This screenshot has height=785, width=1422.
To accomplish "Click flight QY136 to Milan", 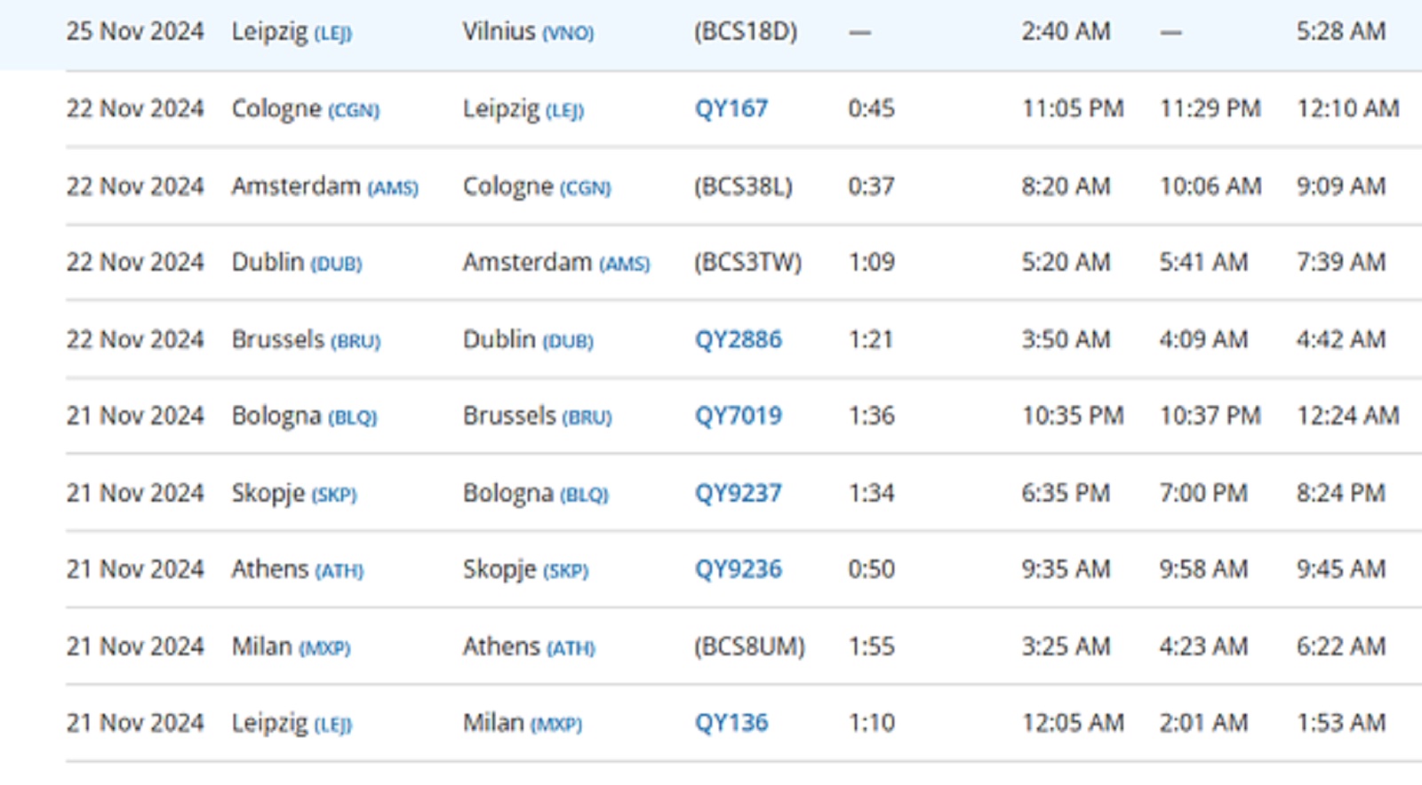I will click(x=731, y=724).
